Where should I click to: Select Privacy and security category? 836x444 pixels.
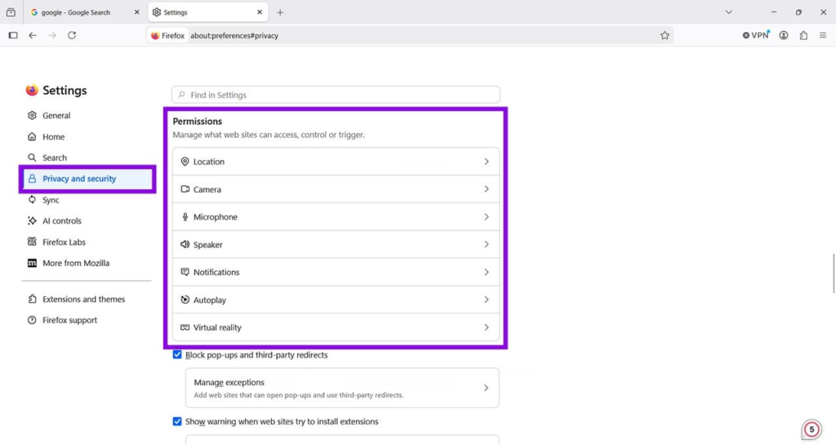pyautogui.click(x=87, y=179)
